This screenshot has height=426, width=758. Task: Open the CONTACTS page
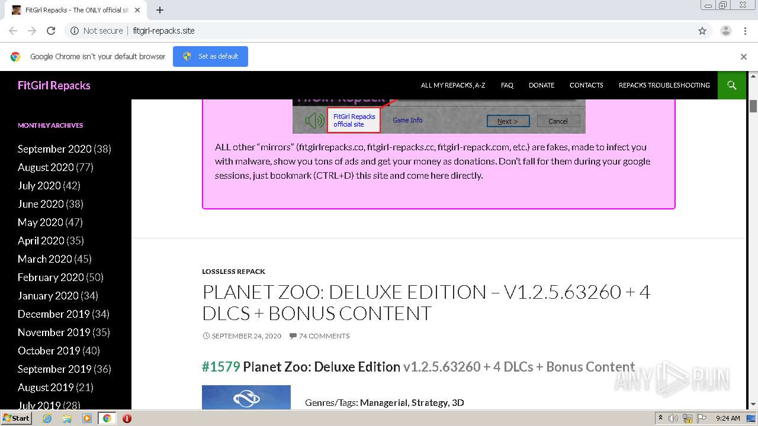pos(586,85)
